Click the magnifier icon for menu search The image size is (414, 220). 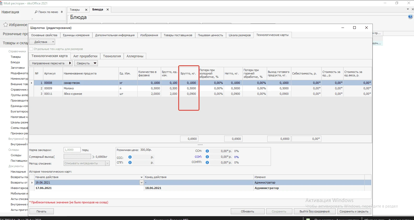[36, 12]
